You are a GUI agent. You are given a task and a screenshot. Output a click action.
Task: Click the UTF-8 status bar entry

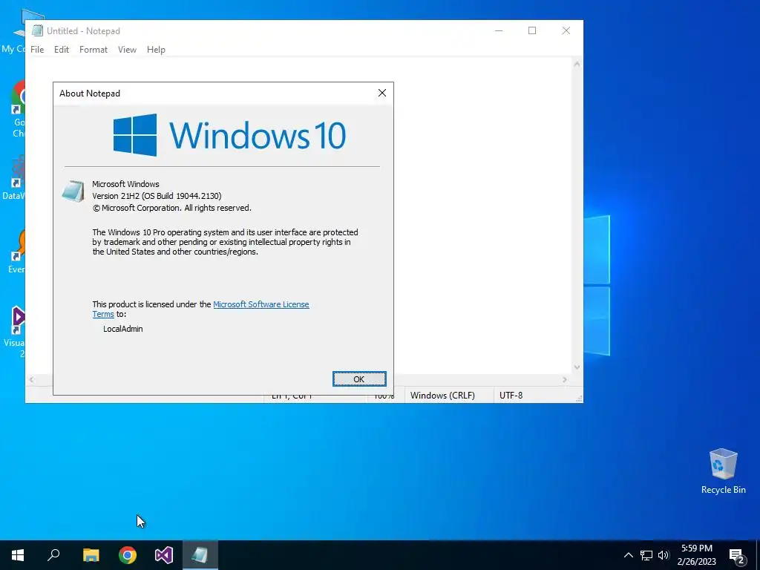tap(511, 395)
